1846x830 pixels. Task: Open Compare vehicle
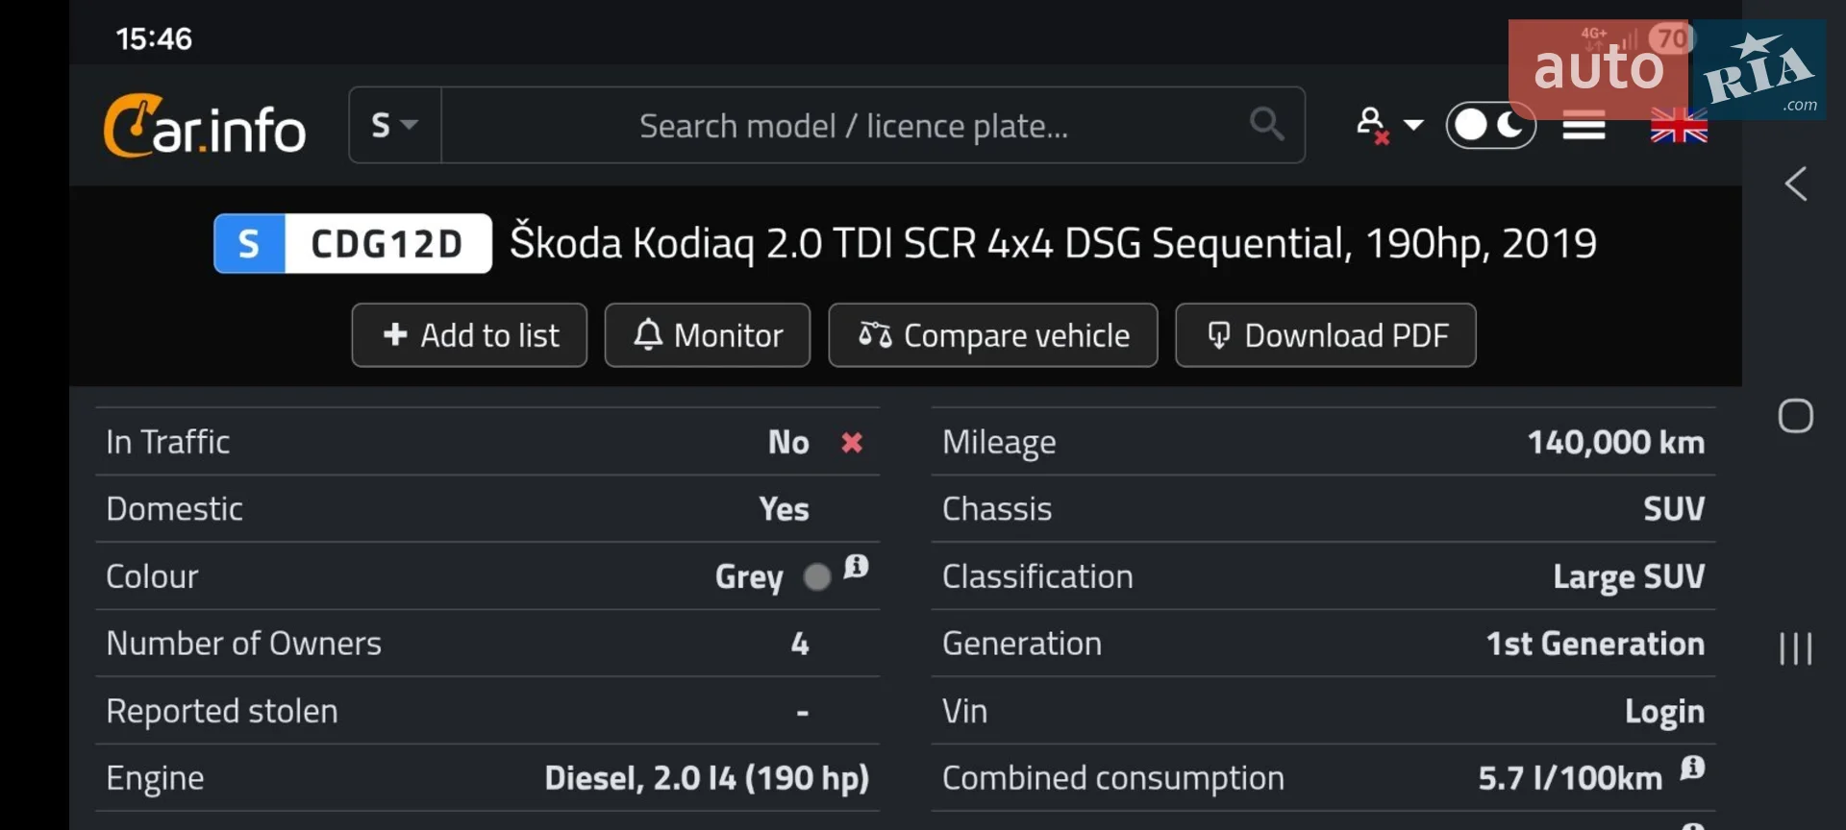(x=993, y=335)
